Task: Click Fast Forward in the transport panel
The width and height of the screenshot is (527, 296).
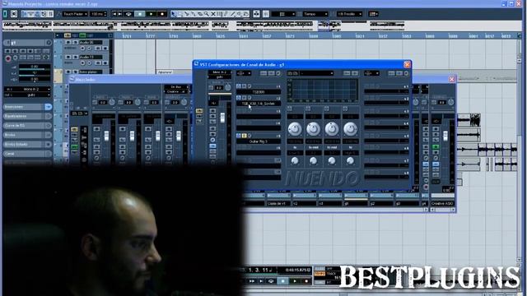Action: tap(252, 281)
